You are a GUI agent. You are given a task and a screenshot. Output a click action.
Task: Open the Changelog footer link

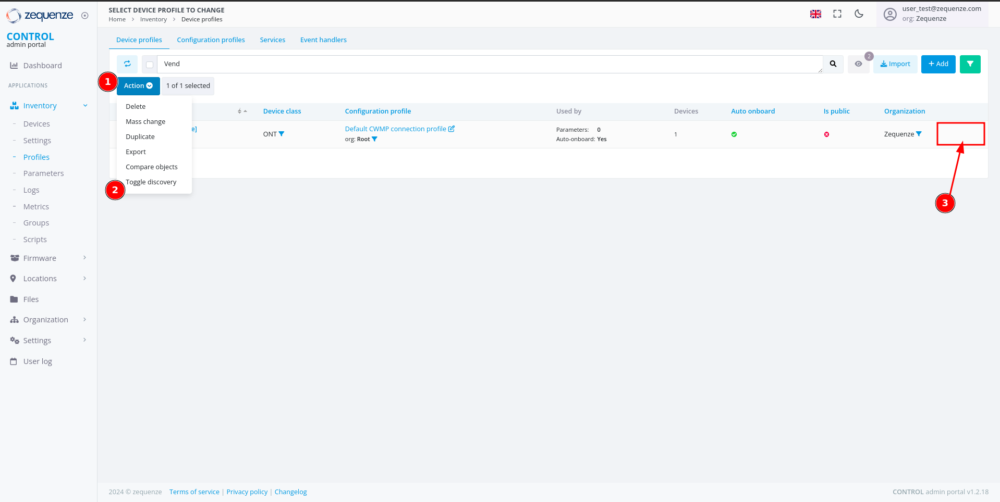[x=290, y=492]
